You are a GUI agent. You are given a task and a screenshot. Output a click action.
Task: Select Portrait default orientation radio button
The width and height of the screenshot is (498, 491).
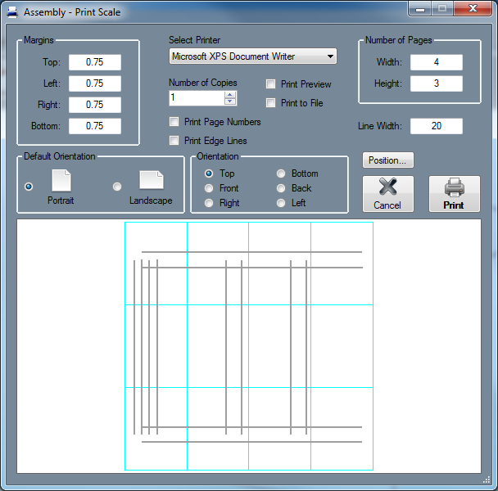click(29, 187)
